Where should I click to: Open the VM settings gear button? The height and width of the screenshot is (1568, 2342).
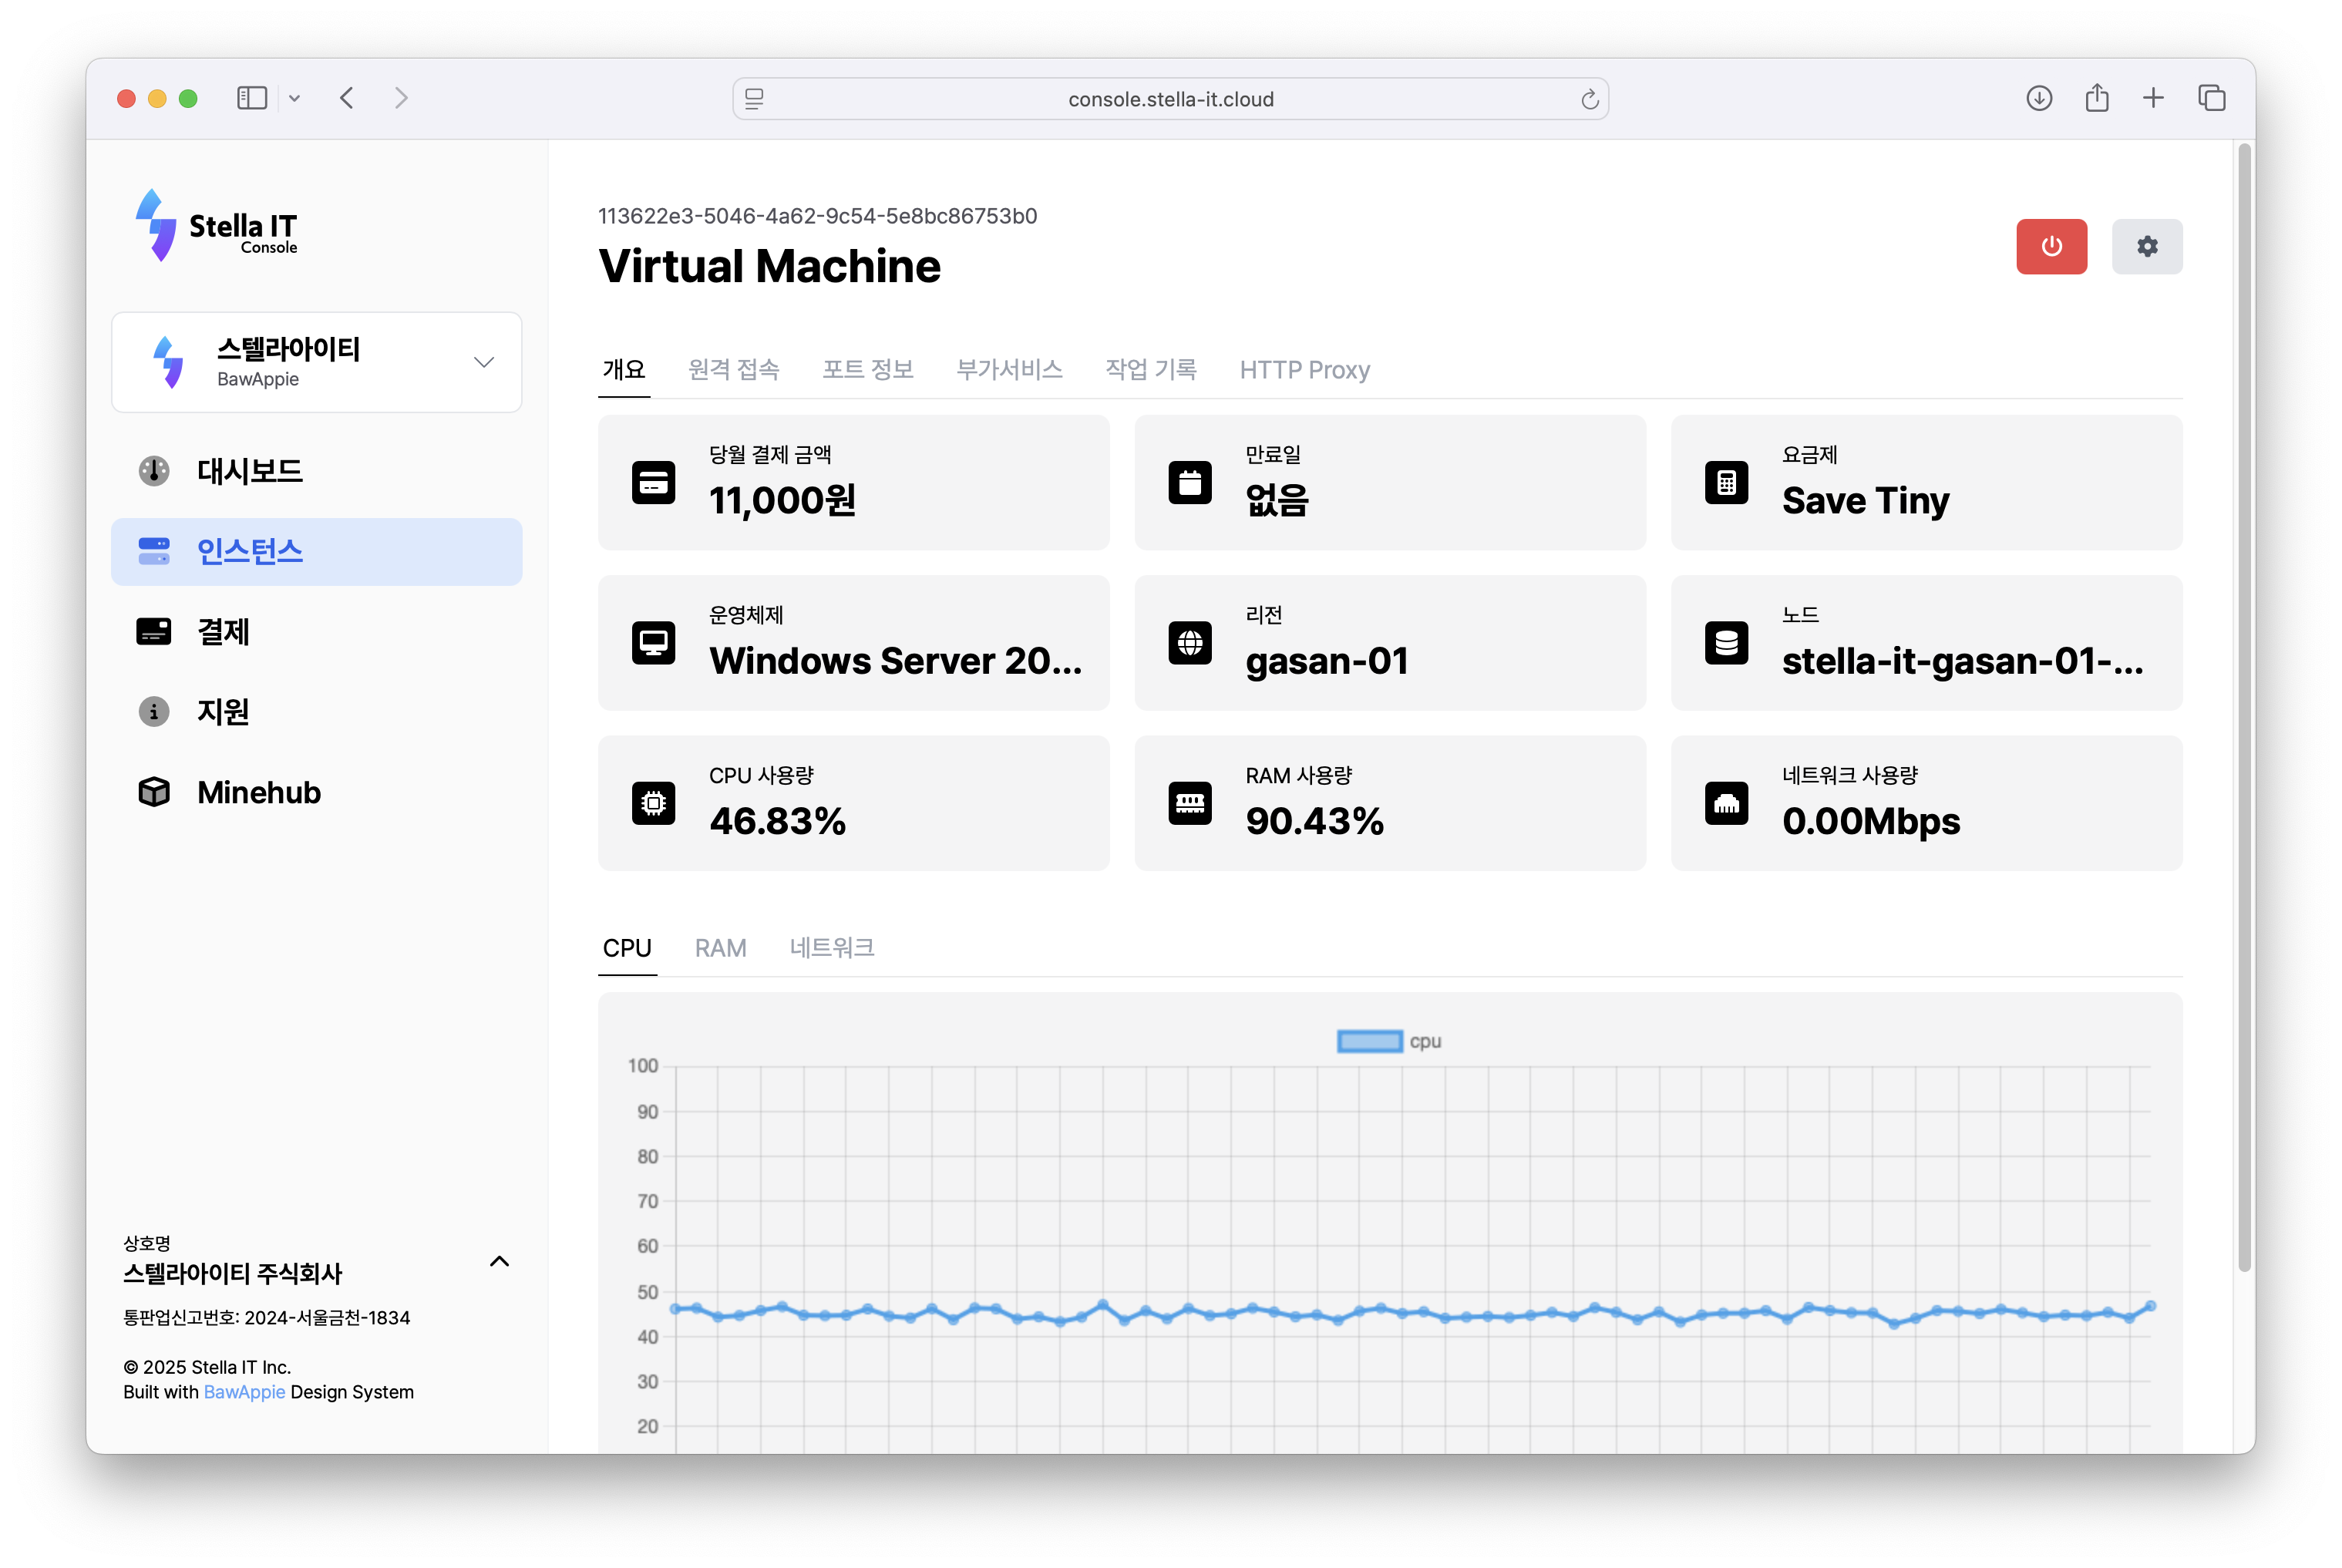2146,246
